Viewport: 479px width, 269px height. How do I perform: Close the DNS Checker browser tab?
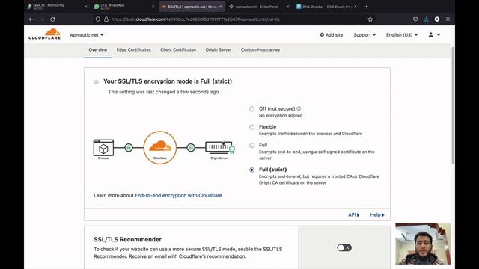point(356,7)
